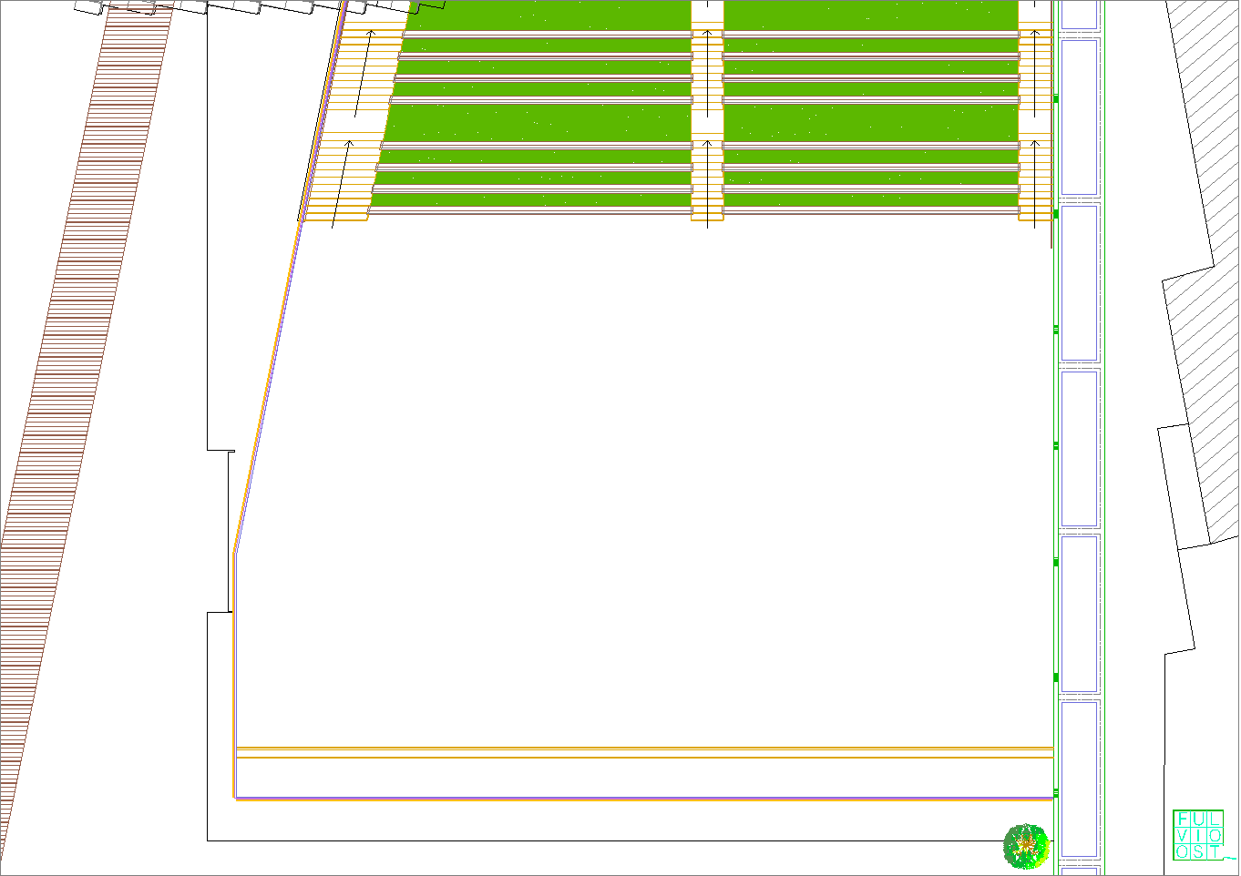This screenshot has height=876, width=1241.
Task: Click the letter F in the logo grid
Action: [1183, 819]
